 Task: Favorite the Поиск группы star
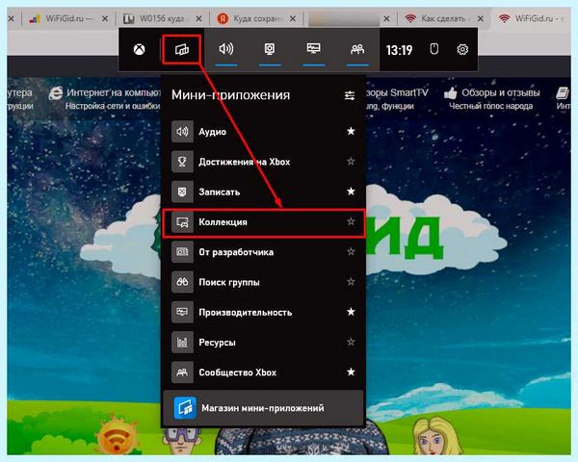[351, 282]
